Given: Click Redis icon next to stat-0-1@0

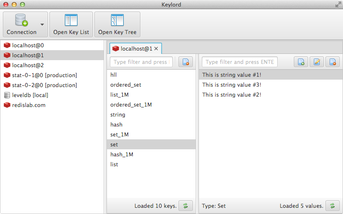Looking at the screenshot, I should [x=7, y=75].
